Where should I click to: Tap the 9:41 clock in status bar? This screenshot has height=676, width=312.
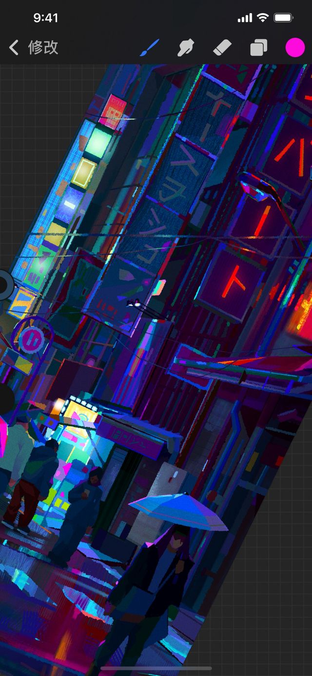pyautogui.click(x=46, y=18)
